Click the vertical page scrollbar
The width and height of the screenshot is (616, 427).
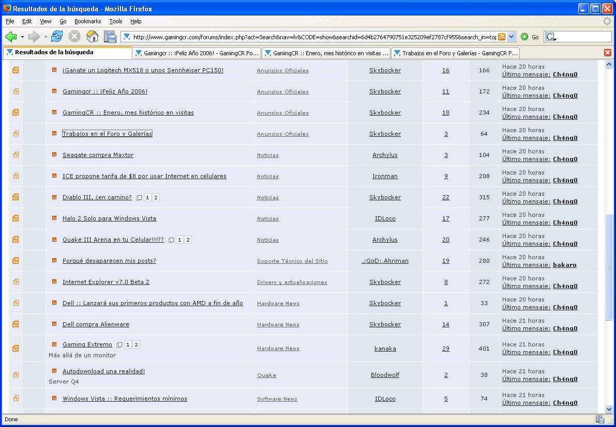tap(609, 268)
